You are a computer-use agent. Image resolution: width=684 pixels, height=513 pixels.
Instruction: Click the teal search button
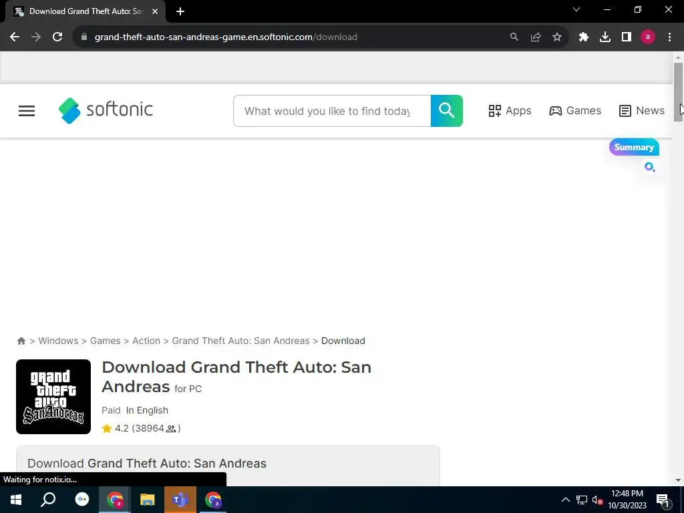447,111
